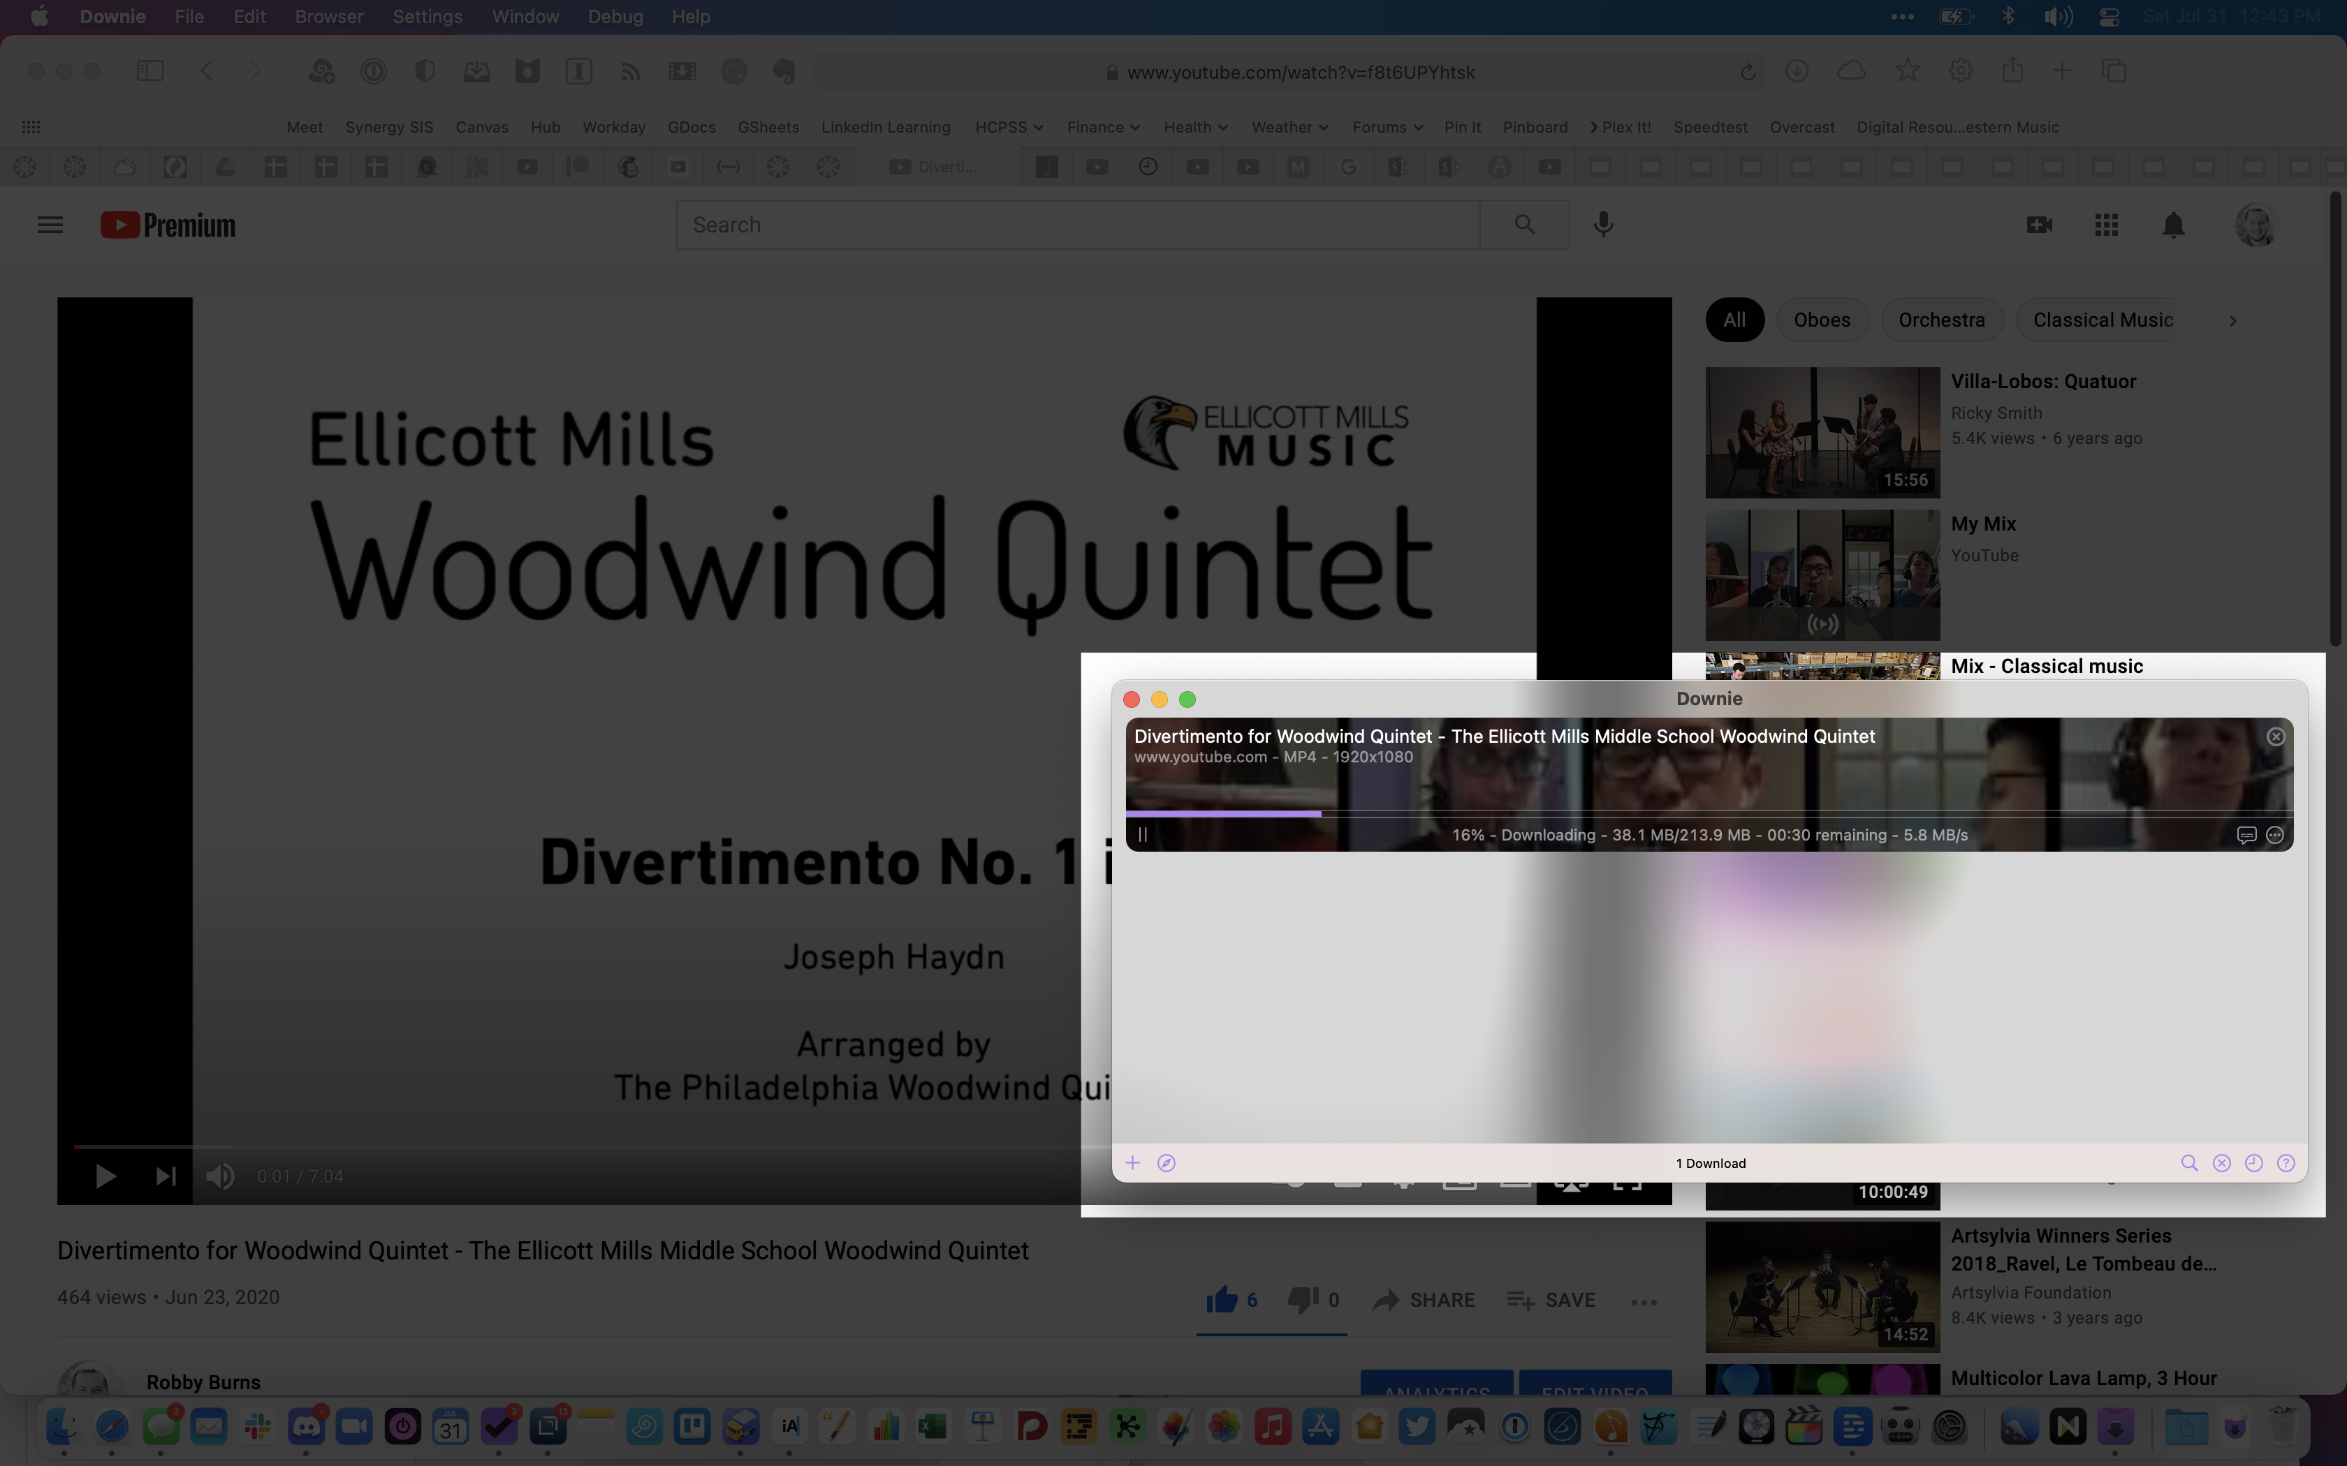
Task: Skip to next video in player
Action: click(165, 1176)
